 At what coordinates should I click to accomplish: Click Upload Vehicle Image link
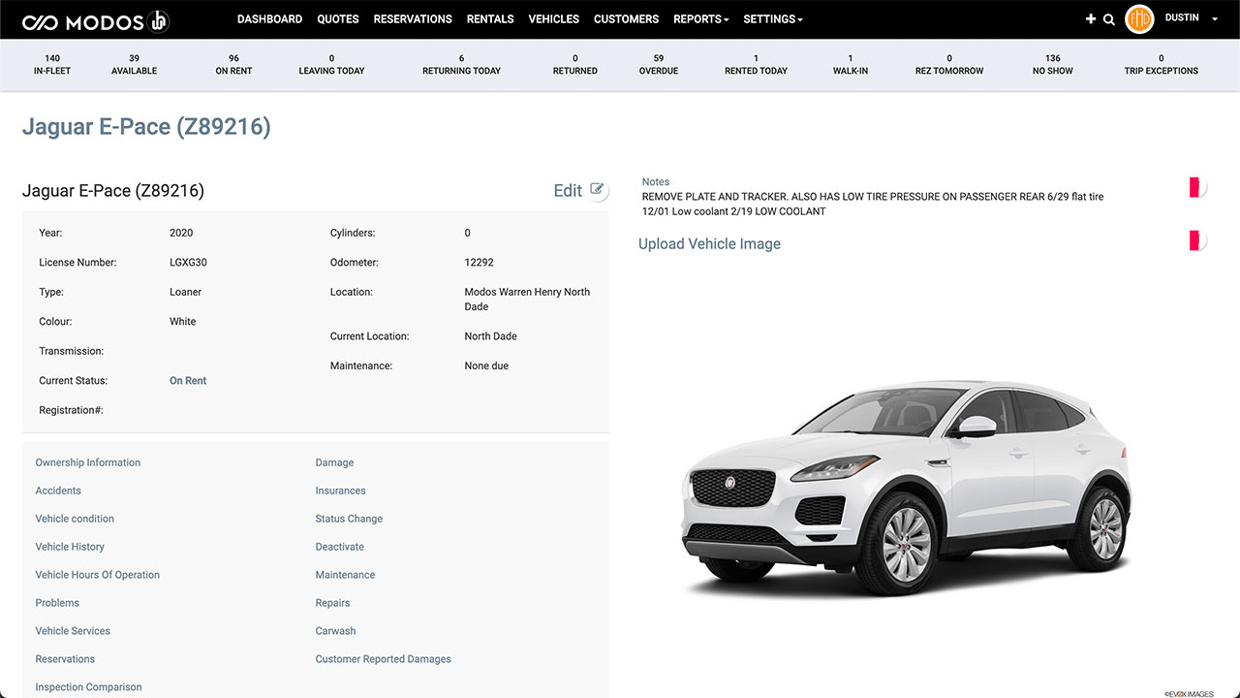click(x=709, y=244)
